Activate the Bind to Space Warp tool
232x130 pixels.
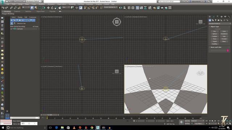tap(19, 8)
